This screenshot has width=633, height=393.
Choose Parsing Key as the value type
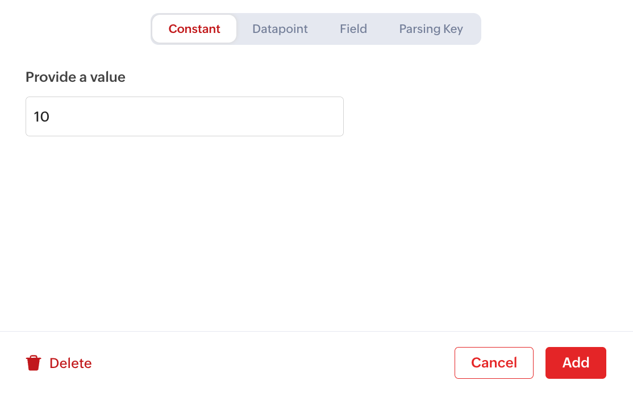click(431, 29)
